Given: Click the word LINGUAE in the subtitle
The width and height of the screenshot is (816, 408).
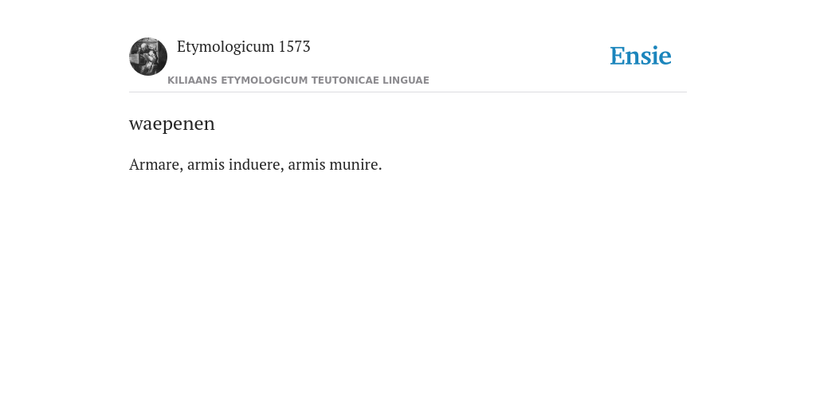Looking at the screenshot, I should pos(406,80).
